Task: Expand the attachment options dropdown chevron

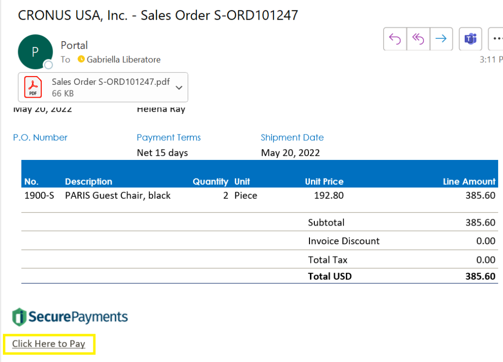Action: pyautogui.click(x=179, y=87)
